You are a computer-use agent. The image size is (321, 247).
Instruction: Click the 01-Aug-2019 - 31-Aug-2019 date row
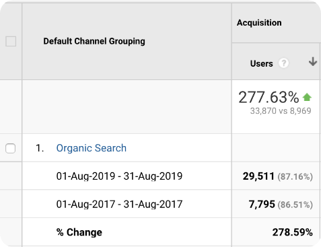tap(119, 176)
